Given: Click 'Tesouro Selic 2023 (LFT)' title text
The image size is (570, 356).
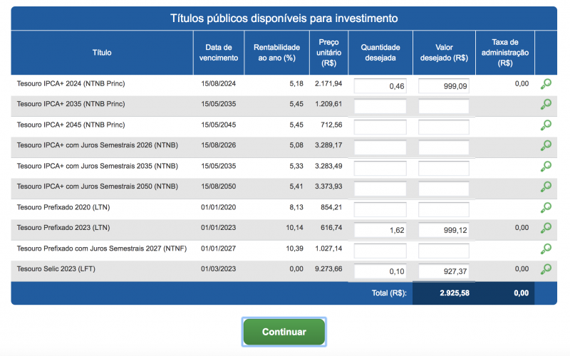Looking at the screenshot, I should [x=56, y=269].
